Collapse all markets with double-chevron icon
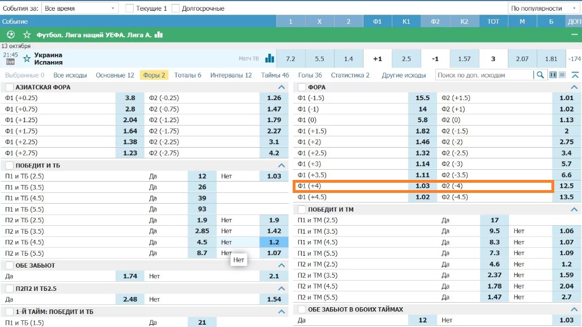The height and width of the screenshot is (327, 582). [575, 75]
